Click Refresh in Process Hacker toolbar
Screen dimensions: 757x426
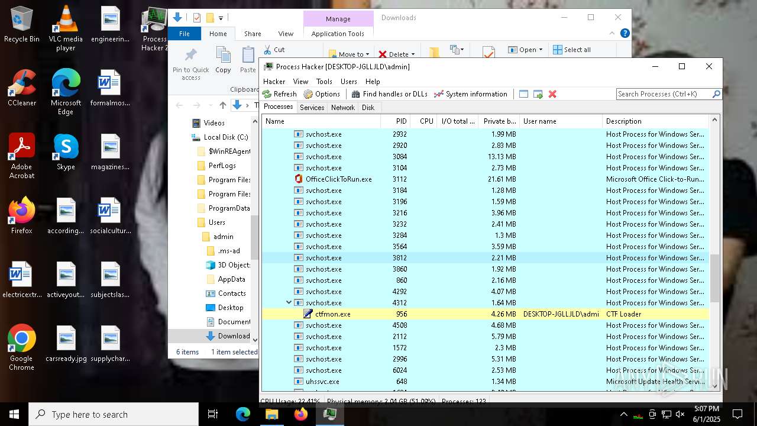[279, 94]
